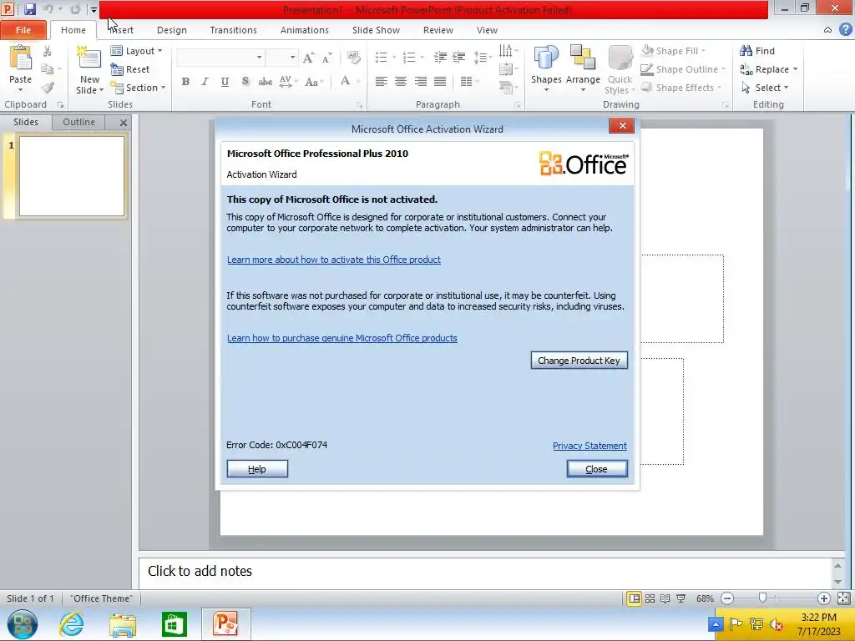Switch to the Outline pane tab
The height and width of the screenshot is (641, 855).
click(78, 122)
